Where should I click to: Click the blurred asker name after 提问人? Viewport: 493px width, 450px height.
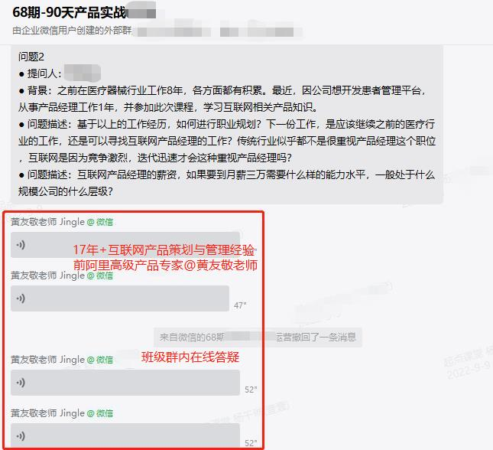click(x=83, y=73)
